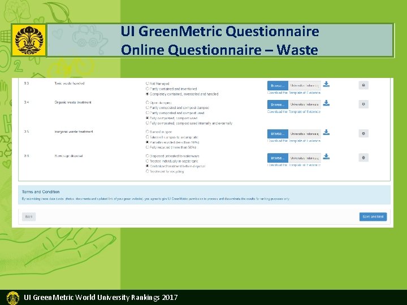Click the delete icon button for Sewerage disposal
The height and width of the screenshot is (305, 407).
tap(363, 158)
